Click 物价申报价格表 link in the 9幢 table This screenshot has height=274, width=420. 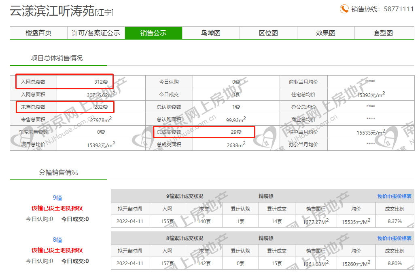click(395, 196)
